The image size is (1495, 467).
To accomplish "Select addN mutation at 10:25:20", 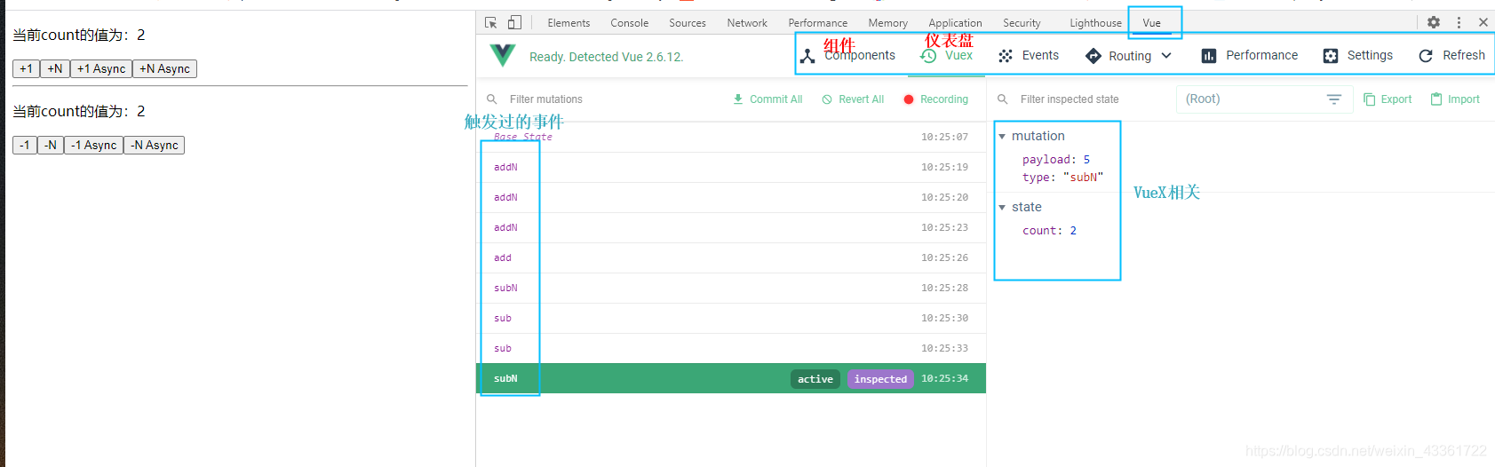I will (x=731, y=197).
